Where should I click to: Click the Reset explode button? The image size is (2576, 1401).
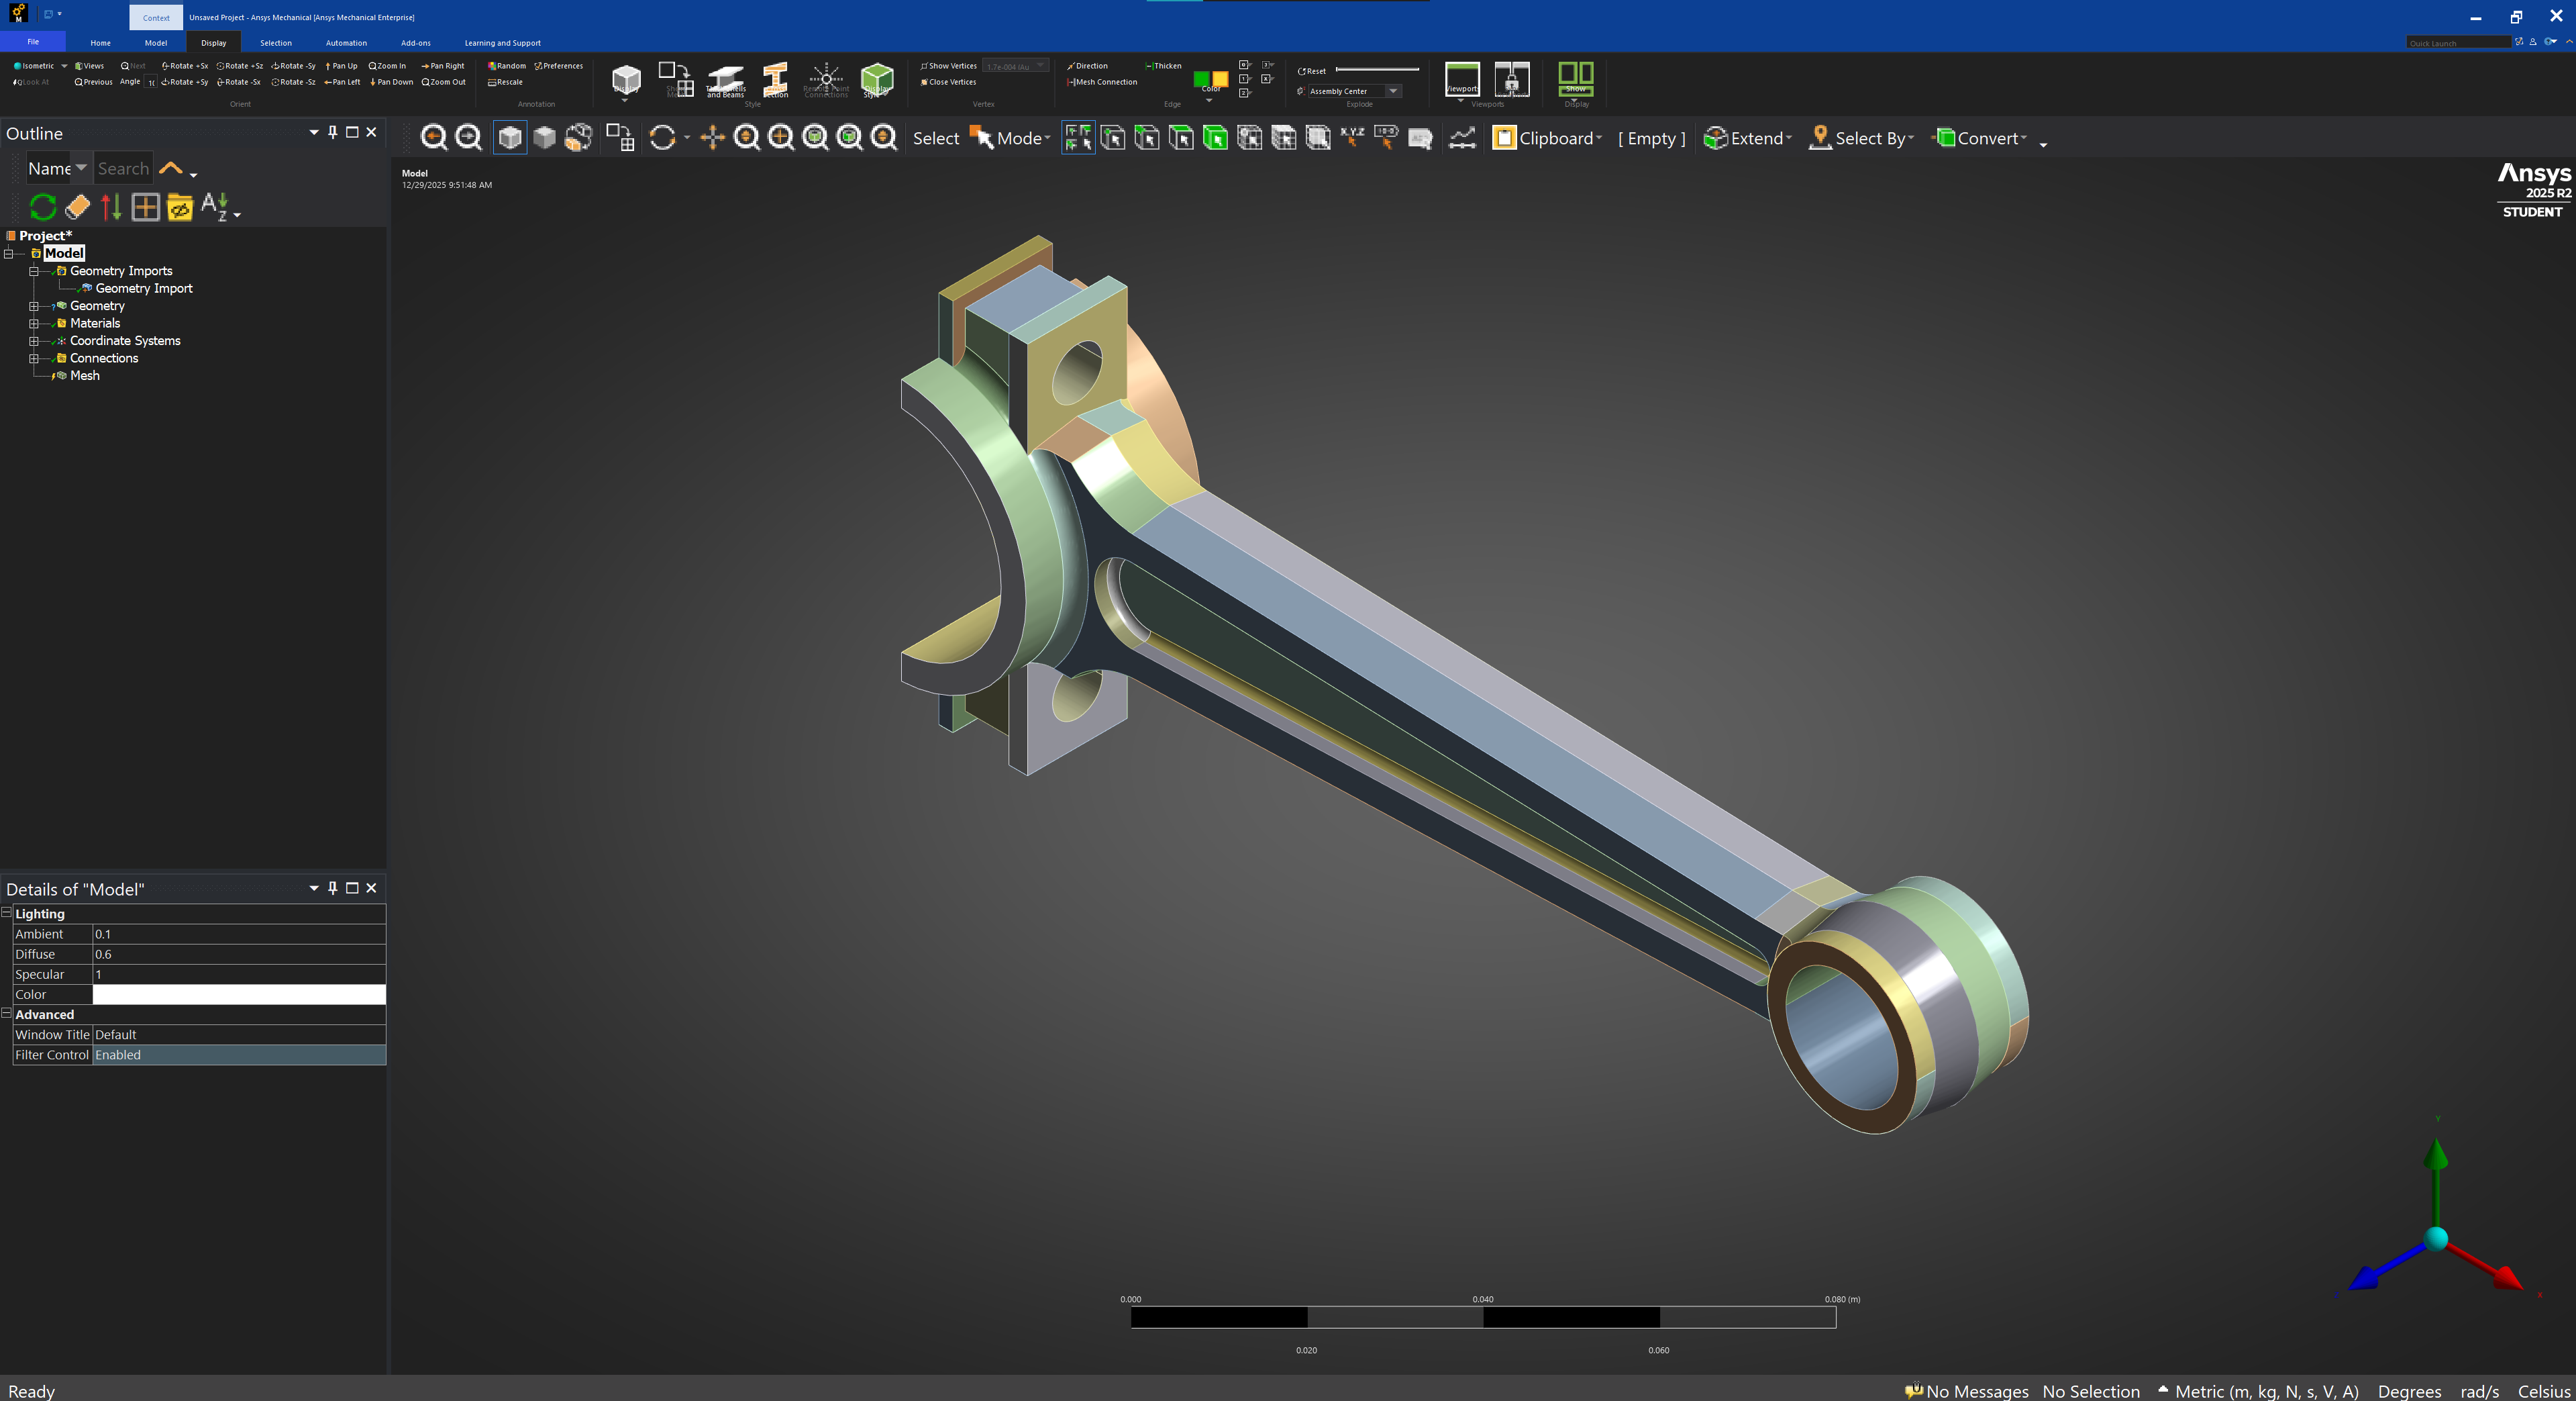(x=1312, y=71)
